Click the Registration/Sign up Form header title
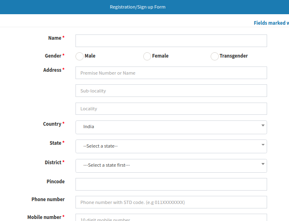The height and width of the screenshot is (221, 289). coord(138,7)
